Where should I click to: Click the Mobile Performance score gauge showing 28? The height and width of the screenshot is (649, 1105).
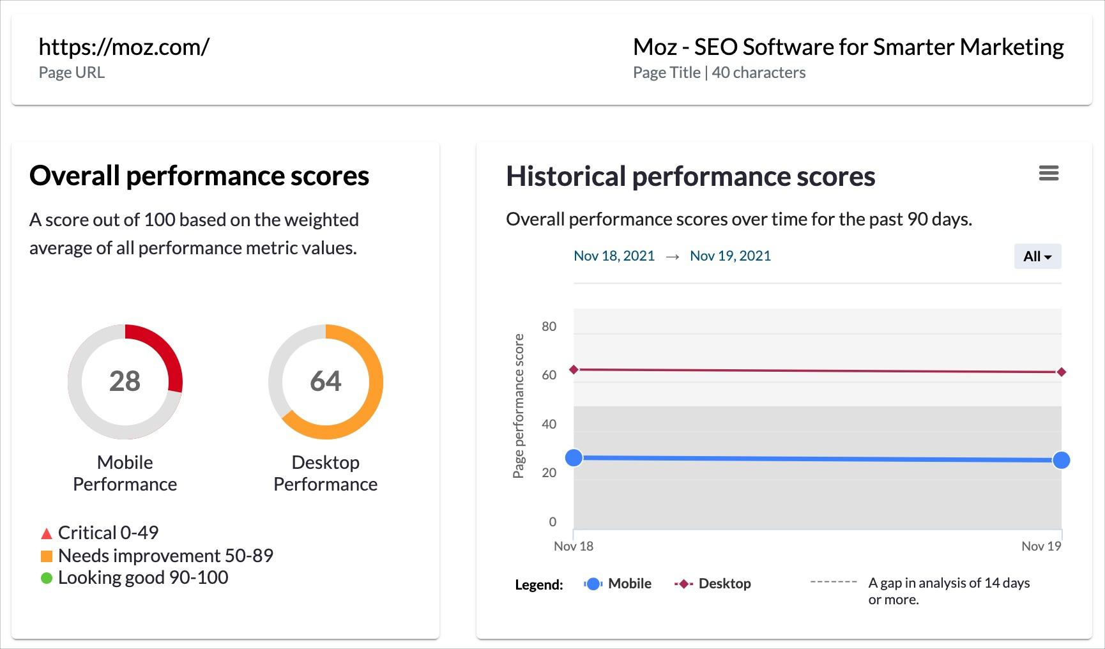(125, 381)
